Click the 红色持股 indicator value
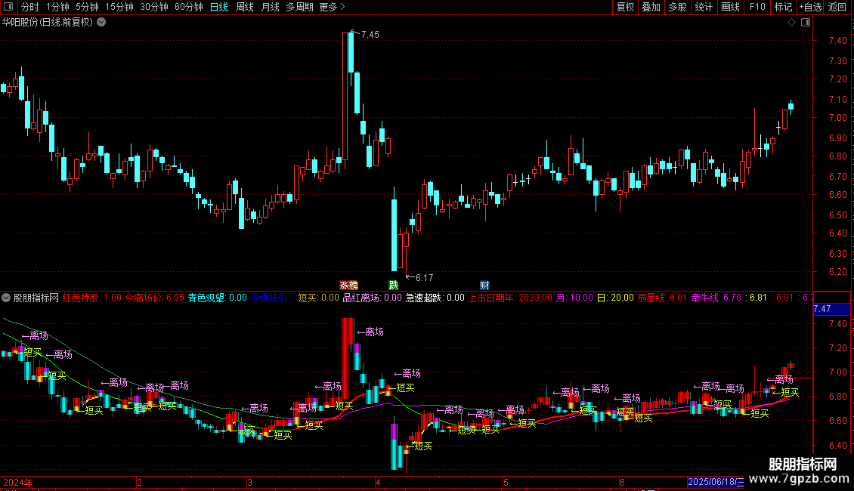The width and height of the screenshot is (854, 491). (92, 298)
